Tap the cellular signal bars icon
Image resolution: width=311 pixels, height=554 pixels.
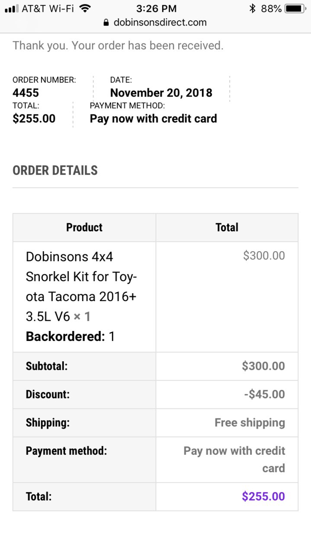(x=11, y=8)
